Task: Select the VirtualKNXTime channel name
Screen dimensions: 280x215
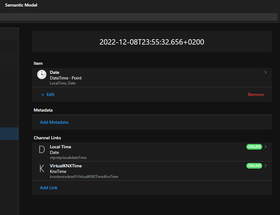Action: [x=66, y=166]
